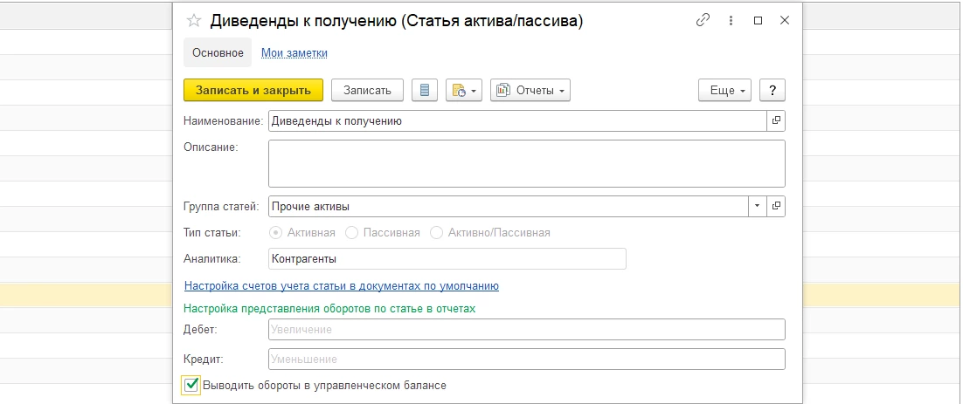
Task: Open the help question mark button
Action: coord(772,90)
